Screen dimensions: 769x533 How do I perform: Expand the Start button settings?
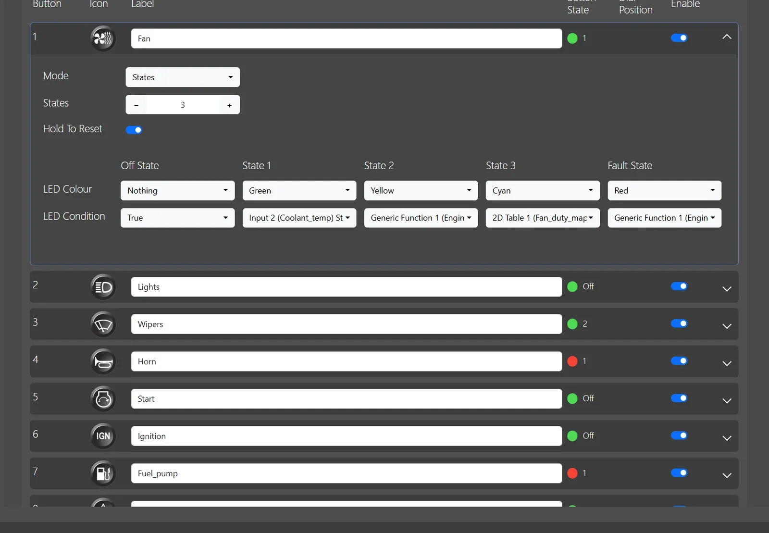click(727, 401)
